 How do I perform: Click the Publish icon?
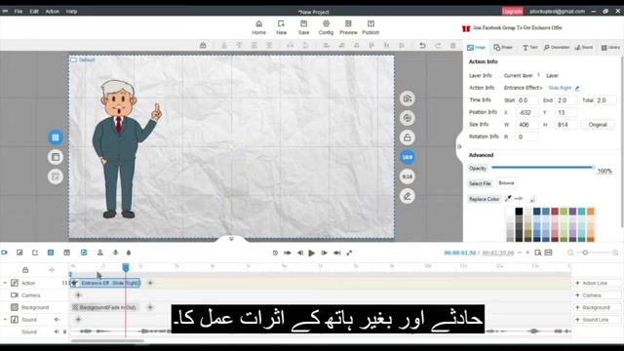(370, 23)
